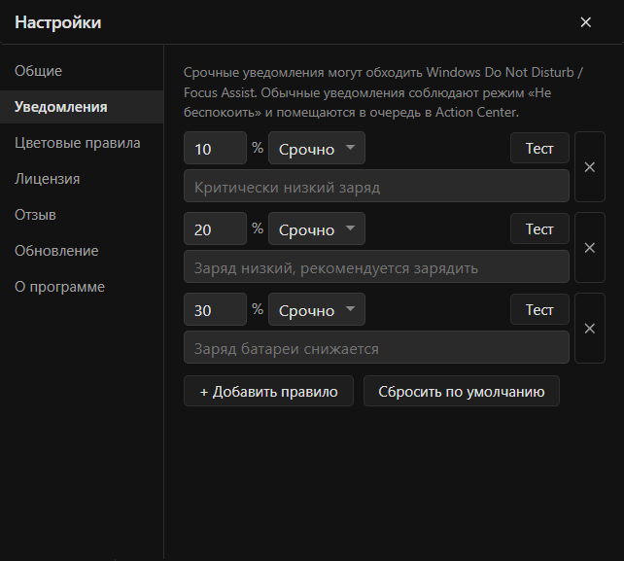
Task: Test the 10% notification with Тест
Action: (539, 148)
